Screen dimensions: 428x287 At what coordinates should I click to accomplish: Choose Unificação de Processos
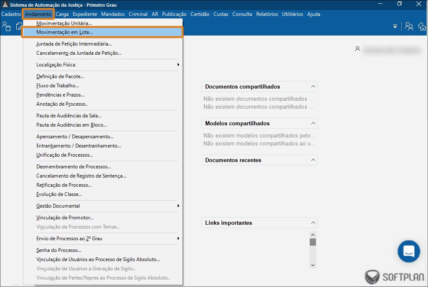pos(103,155)
